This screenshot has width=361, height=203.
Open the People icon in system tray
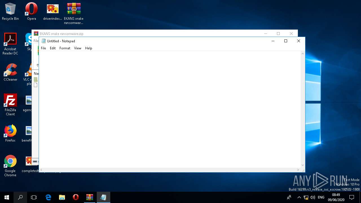click(x=289, y=197)
